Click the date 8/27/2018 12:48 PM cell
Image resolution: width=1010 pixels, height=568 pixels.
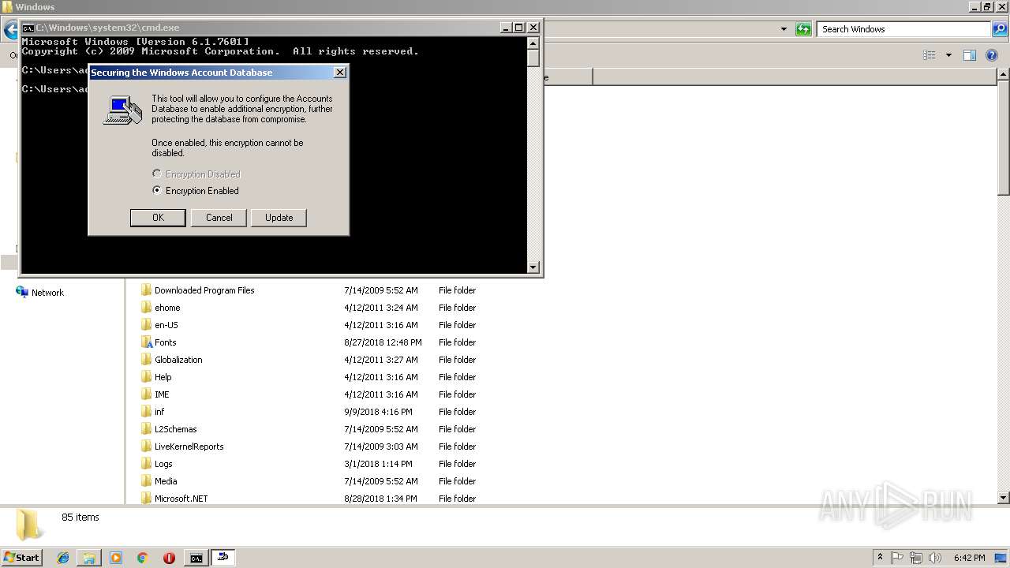383,342
